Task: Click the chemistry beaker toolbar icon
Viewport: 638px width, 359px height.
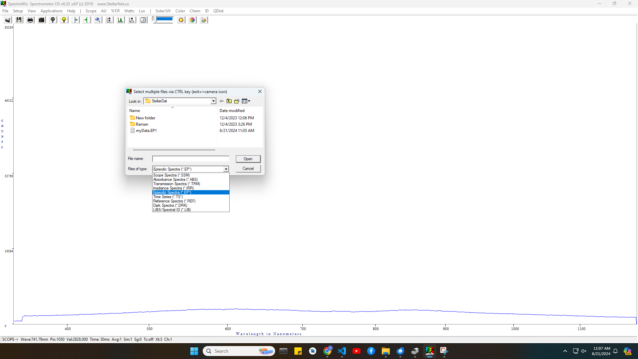Action: [x=204, y=20]
